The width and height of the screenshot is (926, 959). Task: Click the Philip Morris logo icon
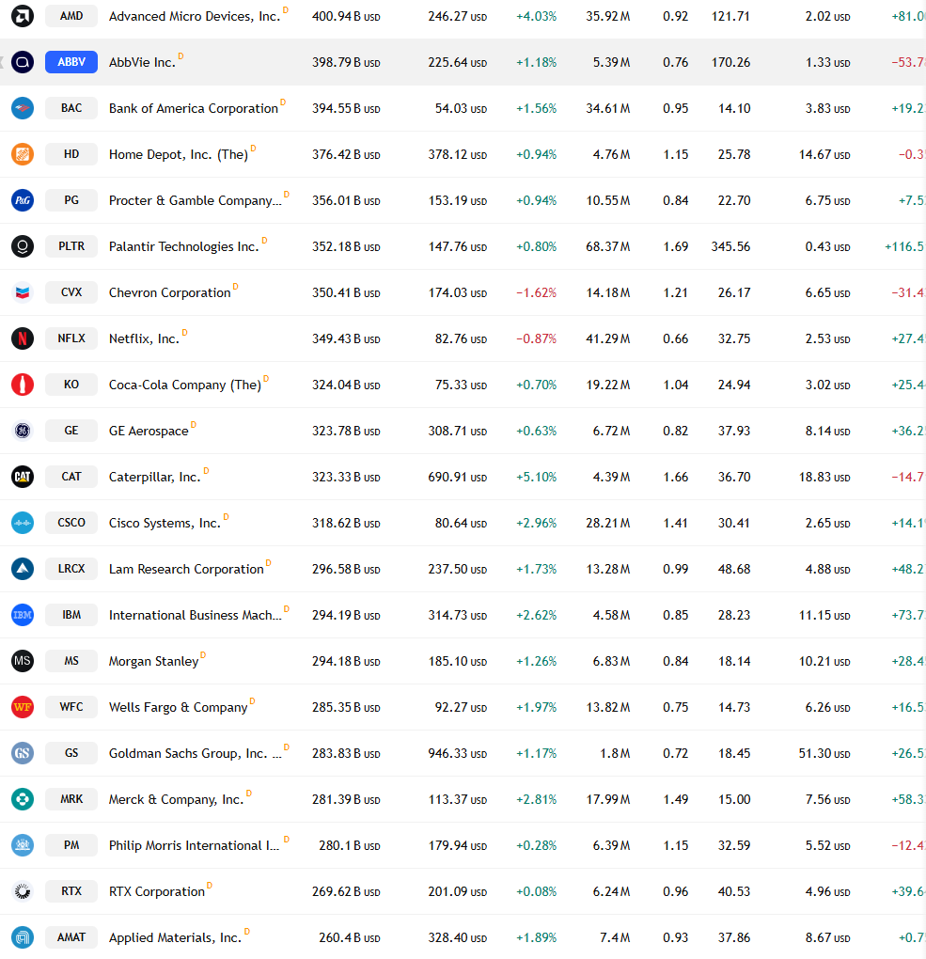point(23,845)
